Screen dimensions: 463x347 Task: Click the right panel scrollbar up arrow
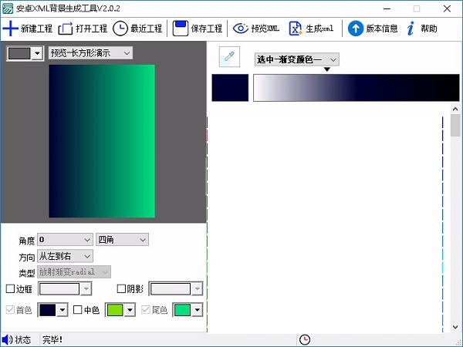455,109
